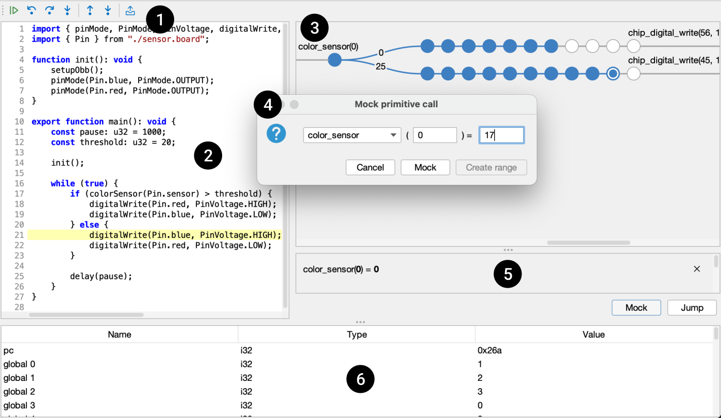Click line number 10 in the gutter
Viewport: 721px width, 418px height.
(19, 122)
